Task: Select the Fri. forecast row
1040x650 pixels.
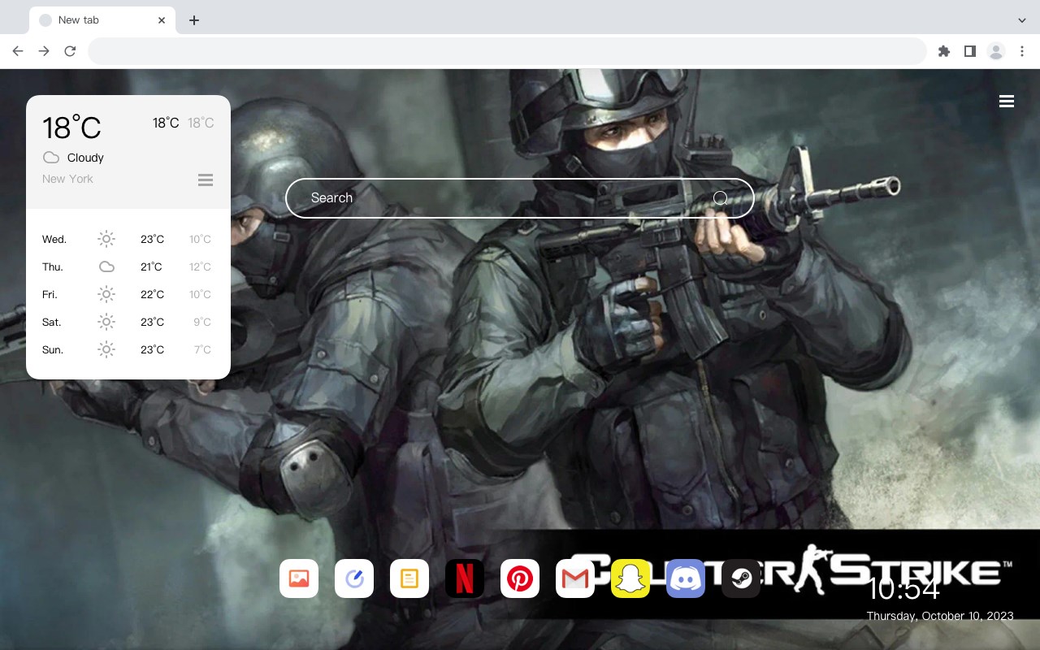Action: click(x=128, y=294)
